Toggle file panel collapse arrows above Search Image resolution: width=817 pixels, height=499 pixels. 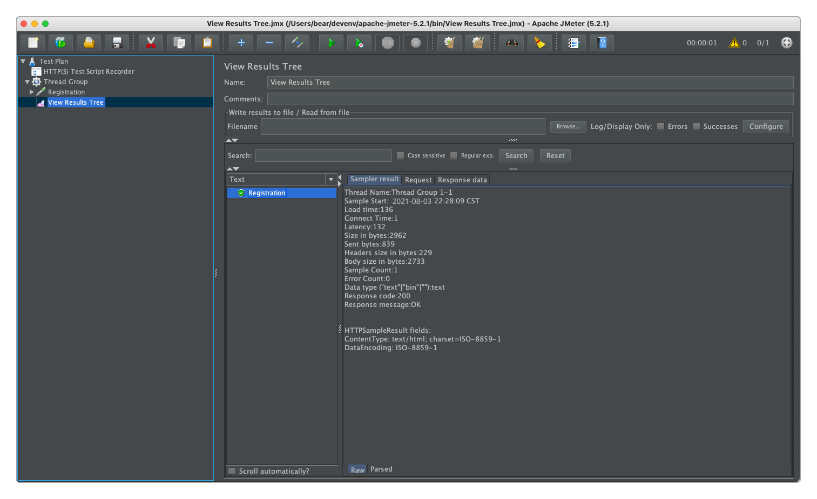click(x=232, y=140)
